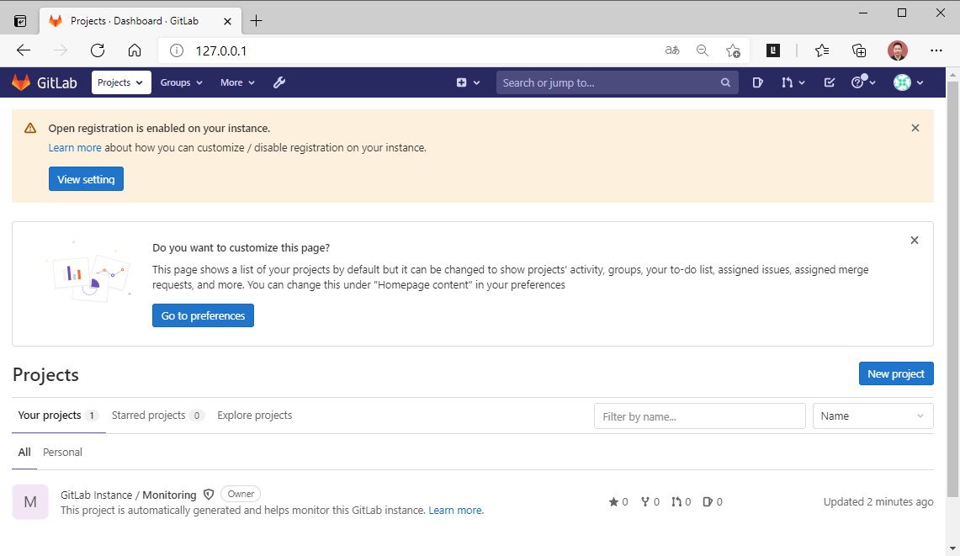Click the forks count on Monitoring project
This screenshot has height=556, width=960.
[x=650, y=501]
